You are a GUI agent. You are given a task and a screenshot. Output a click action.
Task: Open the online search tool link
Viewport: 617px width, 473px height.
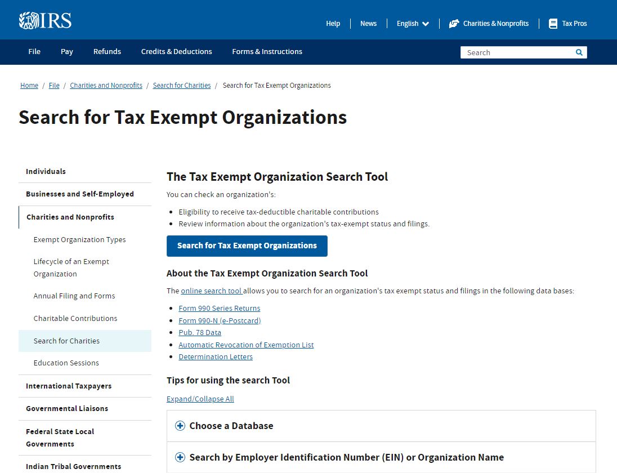[212, 291]
